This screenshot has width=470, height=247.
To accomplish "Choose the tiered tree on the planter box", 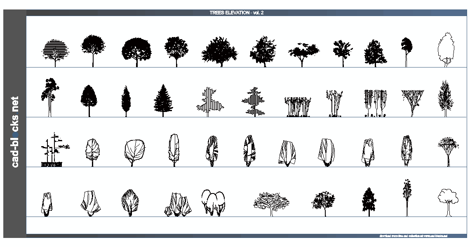I will 53,150.
